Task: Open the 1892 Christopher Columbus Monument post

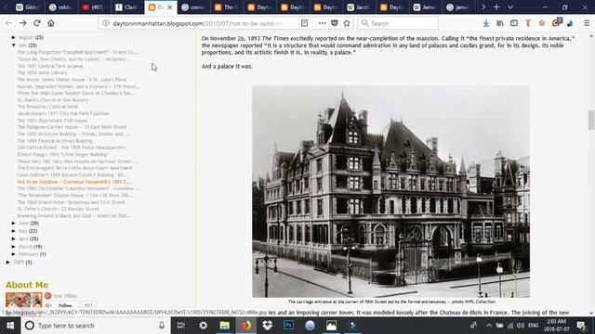Action: (78, 188)
